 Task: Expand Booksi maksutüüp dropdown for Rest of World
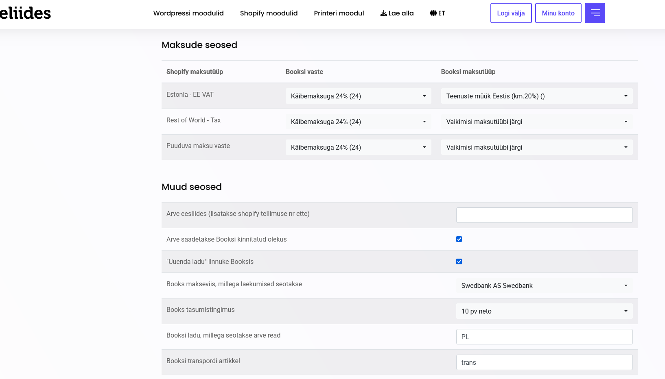(536, 122)
